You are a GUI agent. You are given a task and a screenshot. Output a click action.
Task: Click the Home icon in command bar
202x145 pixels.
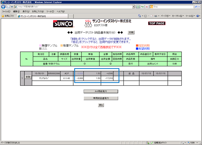tap(139, 16)
